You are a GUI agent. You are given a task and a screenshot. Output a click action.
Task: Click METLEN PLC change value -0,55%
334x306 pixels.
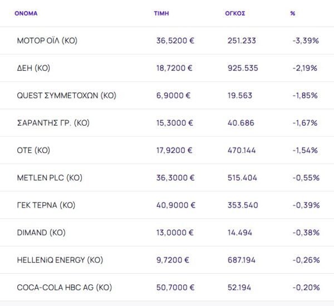pos(306,177)
